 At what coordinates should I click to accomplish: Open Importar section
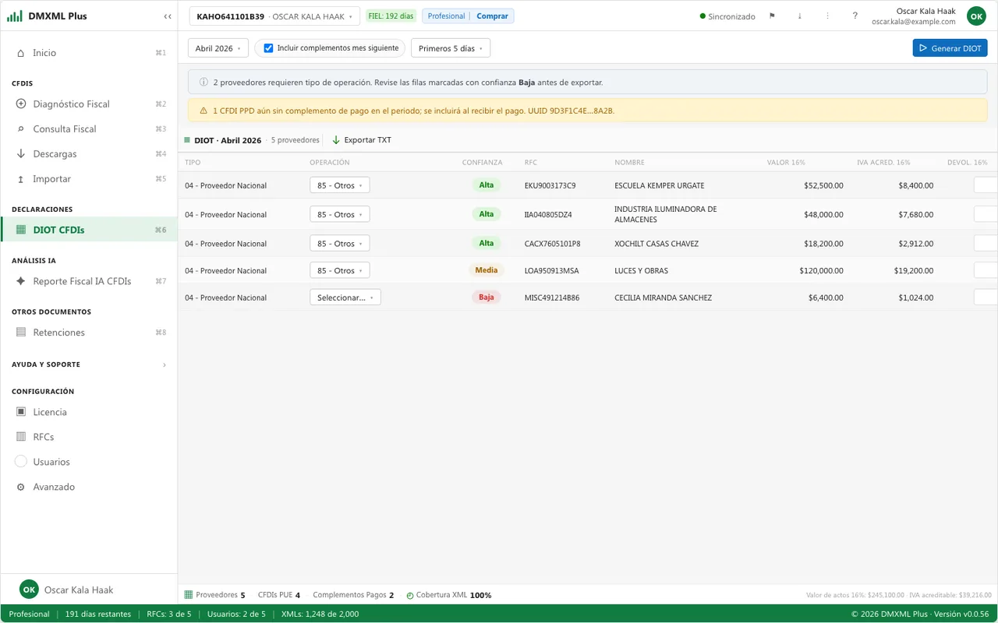pos(89,178)
